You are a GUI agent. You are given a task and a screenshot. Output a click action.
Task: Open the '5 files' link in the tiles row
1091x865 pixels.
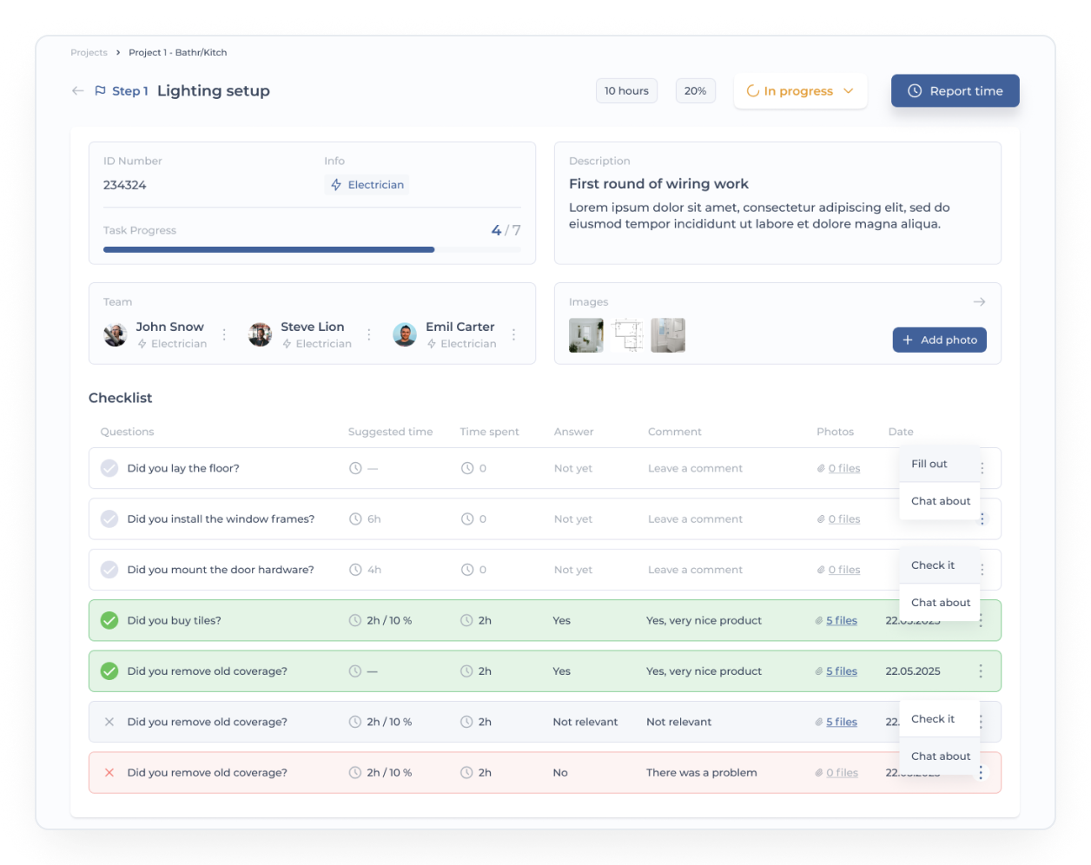(x=842, y=621)
